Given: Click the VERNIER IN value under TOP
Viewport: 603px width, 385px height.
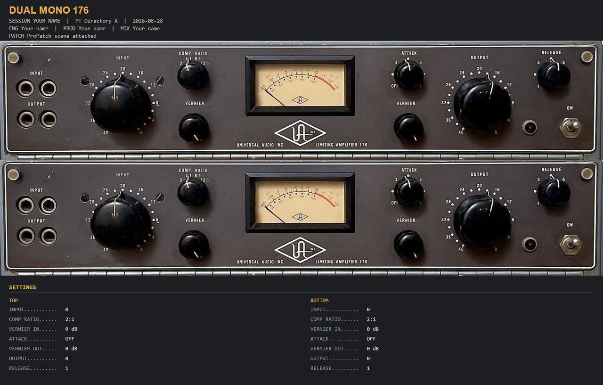Looking at the screenshot, I should pos(71,329).
